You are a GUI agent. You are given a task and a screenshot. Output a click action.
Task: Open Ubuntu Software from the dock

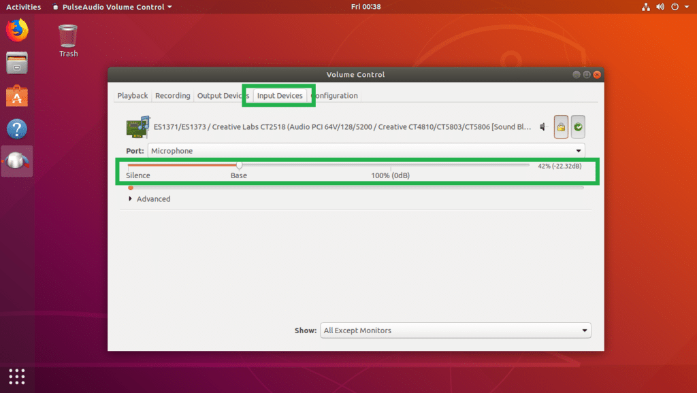pos(16,96)
